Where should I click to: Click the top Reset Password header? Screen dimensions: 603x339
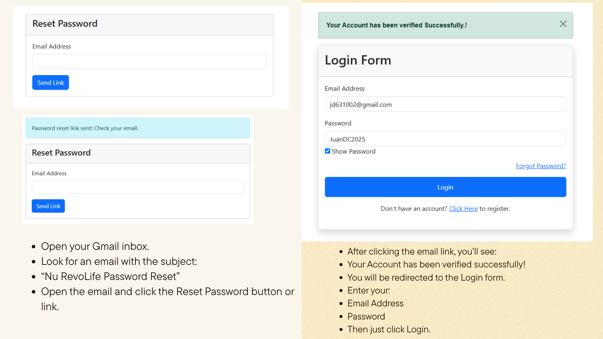[x=65, y=24]
